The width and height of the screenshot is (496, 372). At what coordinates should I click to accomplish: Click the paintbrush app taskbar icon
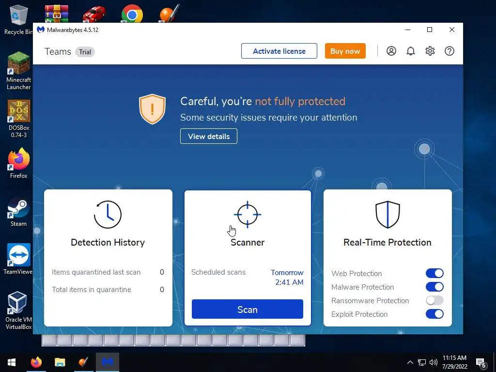click(83, 362)
